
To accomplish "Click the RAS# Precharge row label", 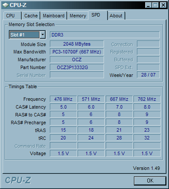I will click(29, 123).
